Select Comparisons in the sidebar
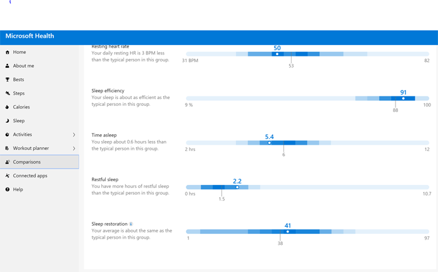The height and width of the screenshot is (272, 438). [27, 162]
